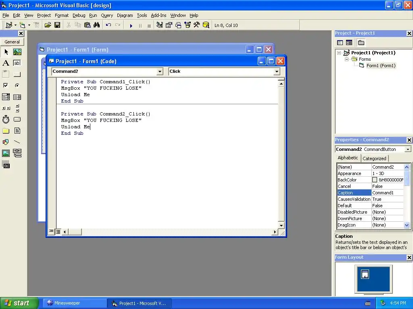The image size is (413, 309).
Task: Select the TextBox (abl) control in toolbox
Action: [17, 63]
